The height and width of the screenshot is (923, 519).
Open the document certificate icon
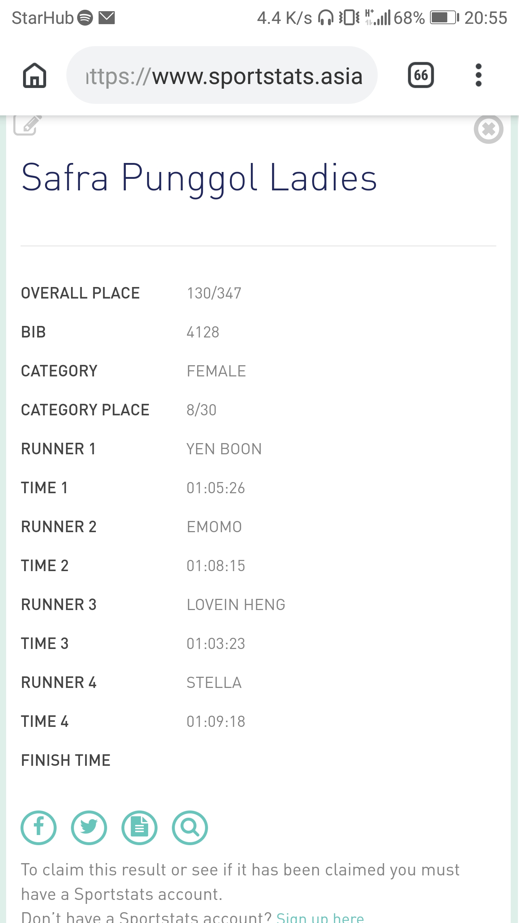[x=139, y=827]
